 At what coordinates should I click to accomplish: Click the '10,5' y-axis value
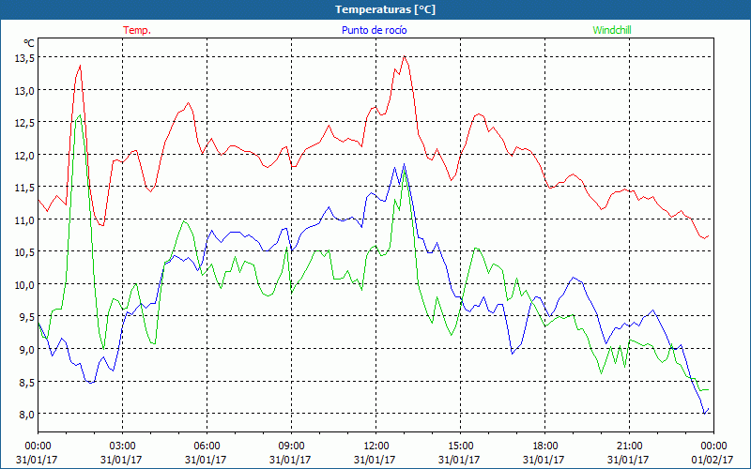(x=24, y=252)
